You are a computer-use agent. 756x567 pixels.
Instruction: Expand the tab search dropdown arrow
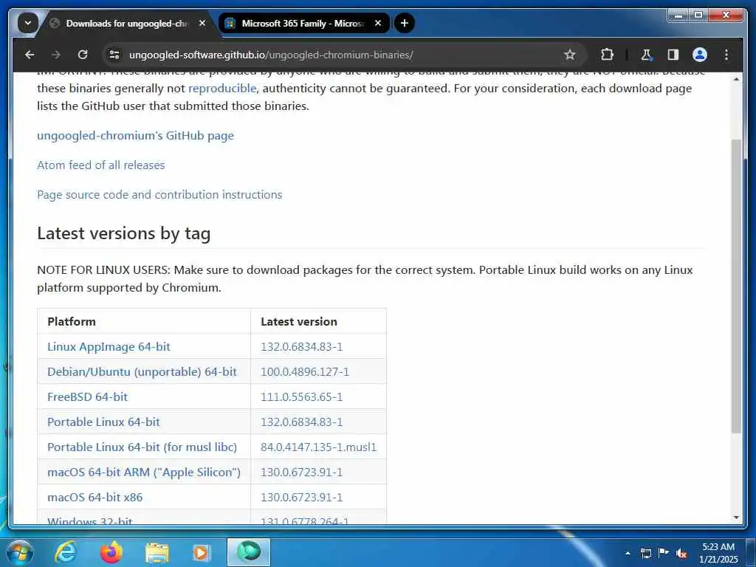pos(28,23)
